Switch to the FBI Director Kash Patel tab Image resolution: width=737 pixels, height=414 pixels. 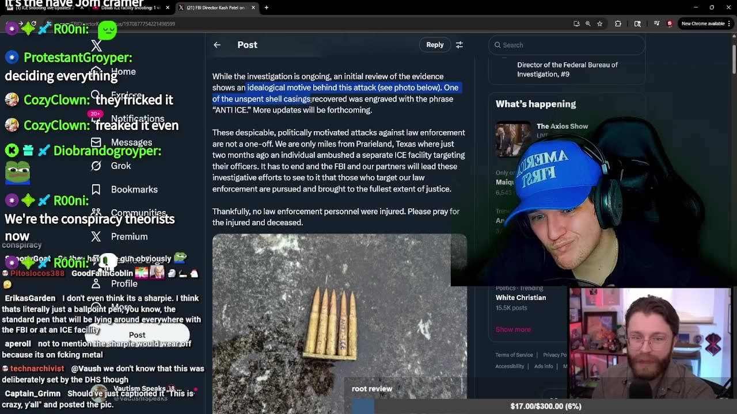pyautogui.click(x=216, y=7)
